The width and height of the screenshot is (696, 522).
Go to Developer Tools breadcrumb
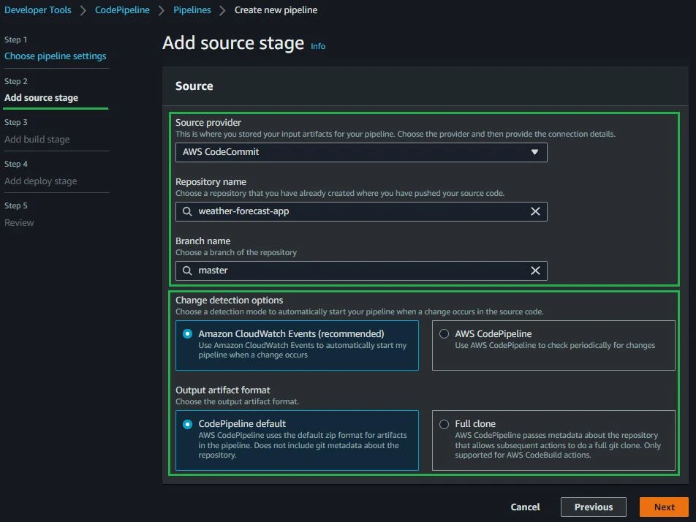pyautogui.click(x=38, y=10)
